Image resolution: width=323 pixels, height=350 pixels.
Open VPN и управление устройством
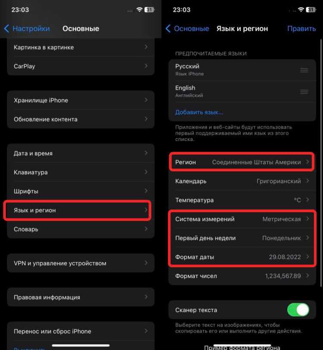click(81, 263)
